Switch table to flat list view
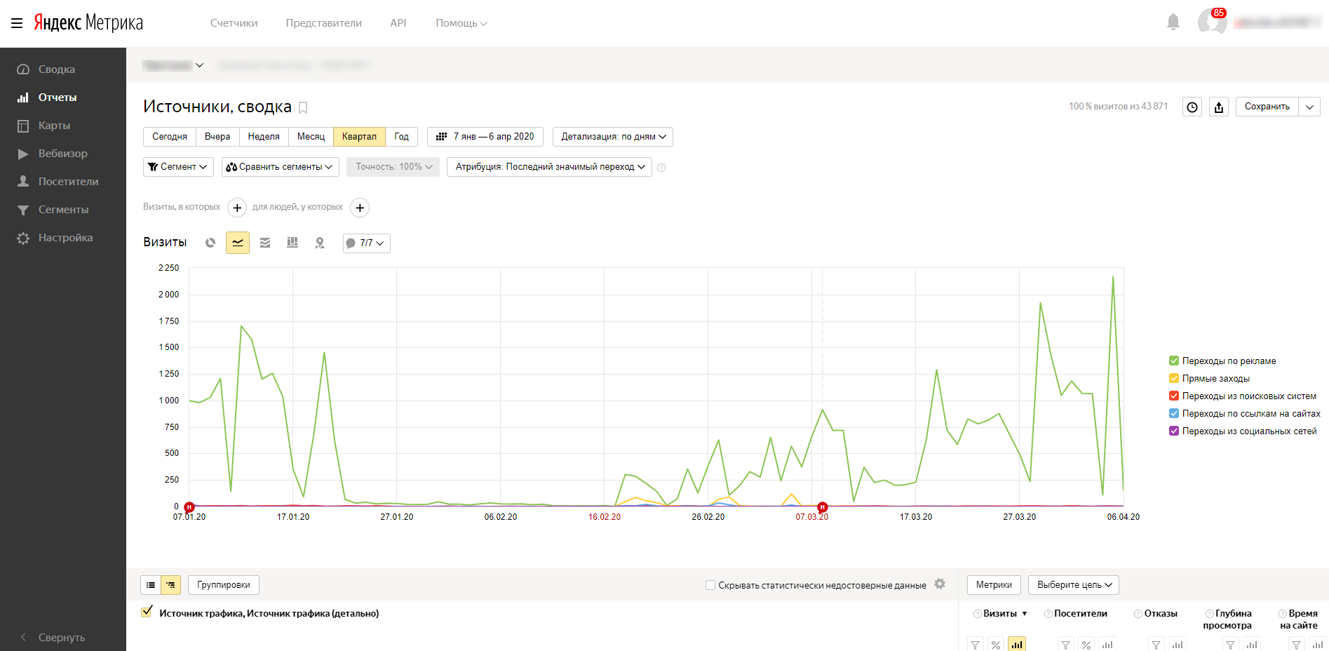This screenshot has width=1329, height=651. tap(151, 585)
